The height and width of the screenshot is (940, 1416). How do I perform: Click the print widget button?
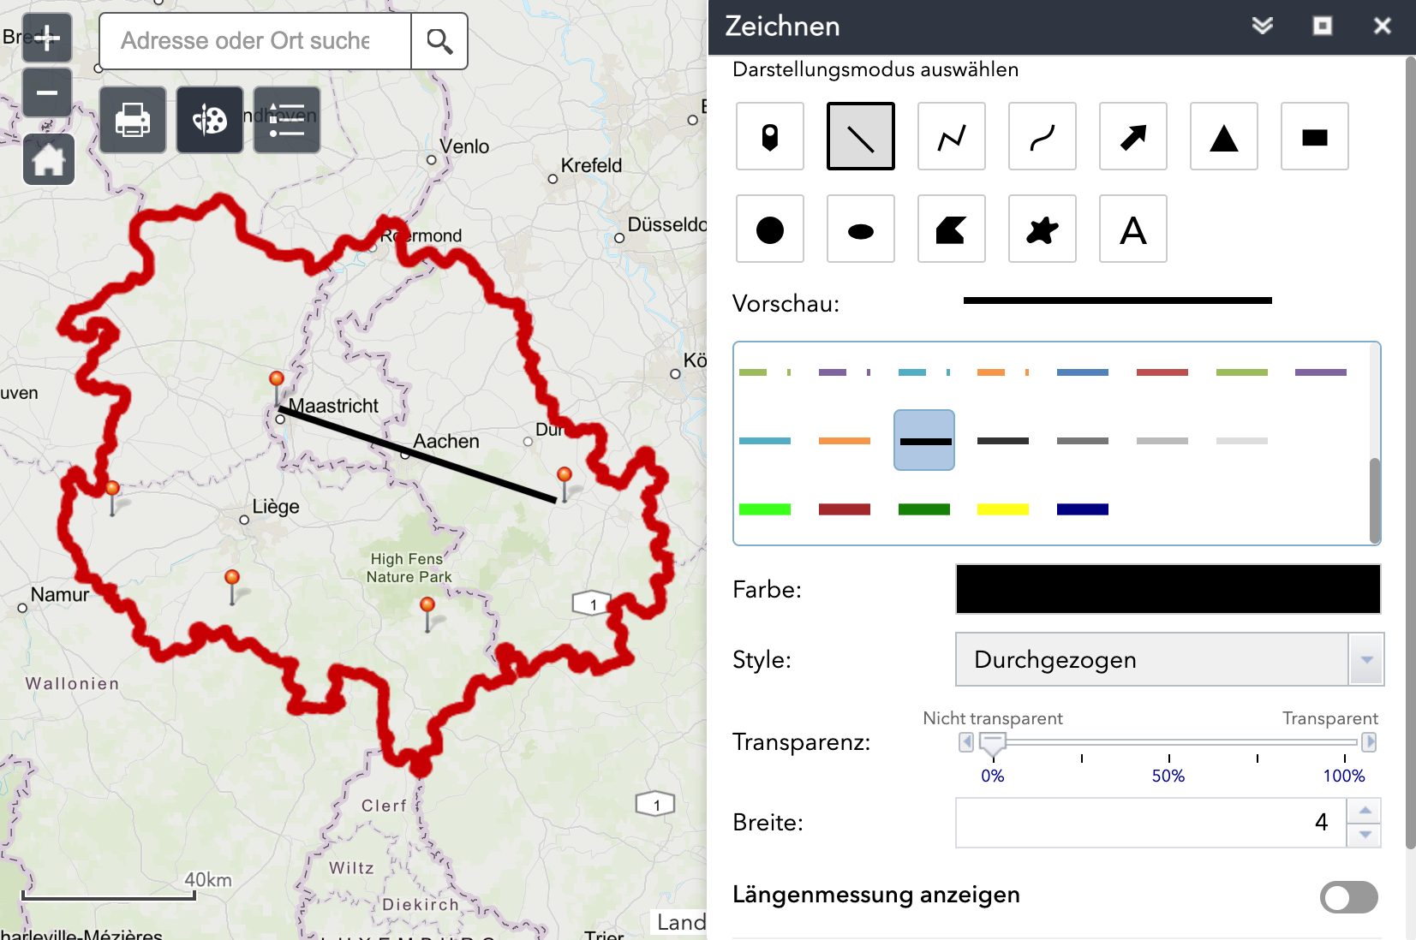(133, 120)
